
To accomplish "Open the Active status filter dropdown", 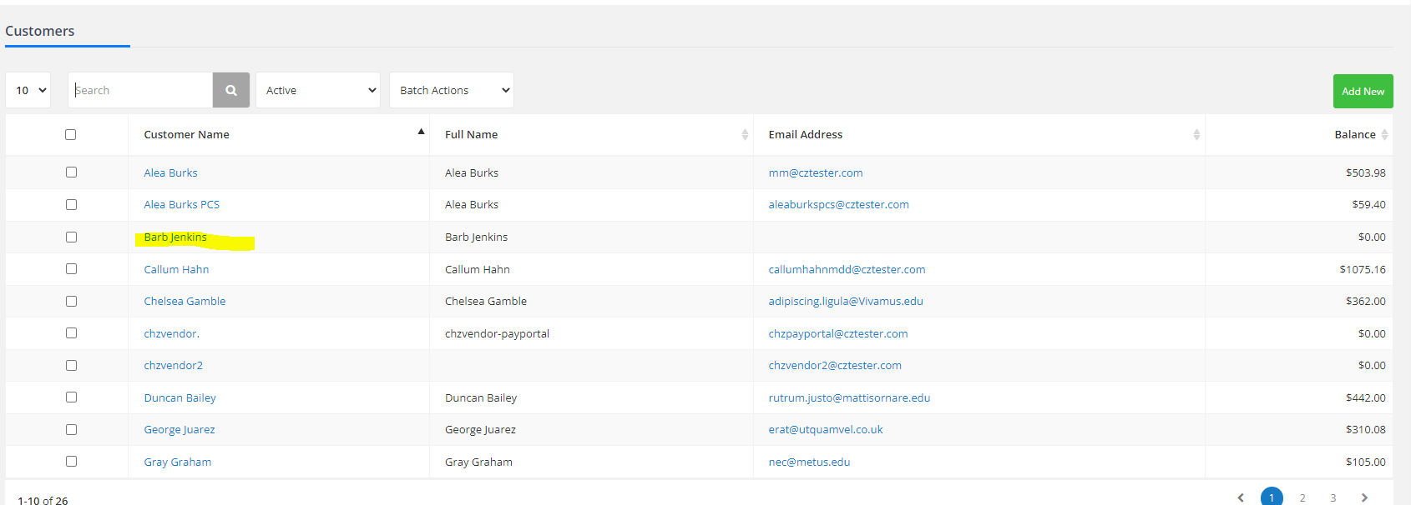I will pyautogui.click(x=318, y=90).
